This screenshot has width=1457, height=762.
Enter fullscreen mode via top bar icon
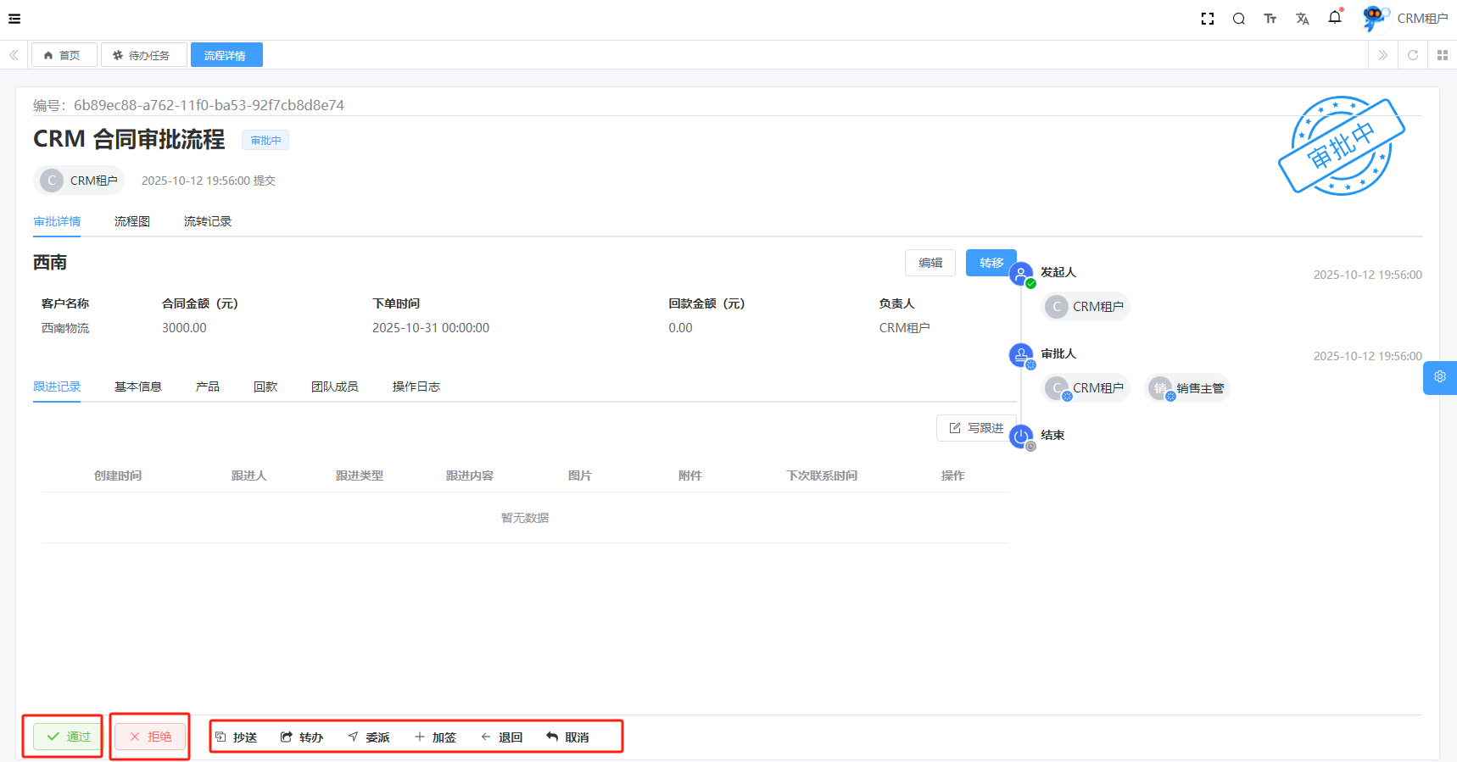[1208, 19]
